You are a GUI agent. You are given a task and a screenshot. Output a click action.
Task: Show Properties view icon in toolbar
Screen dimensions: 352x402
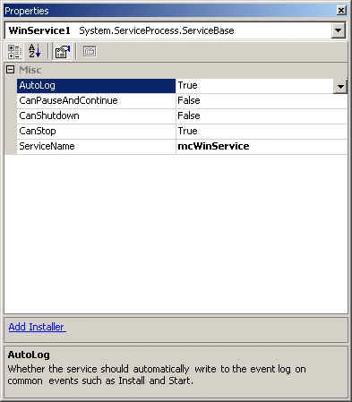pos(62,51)
